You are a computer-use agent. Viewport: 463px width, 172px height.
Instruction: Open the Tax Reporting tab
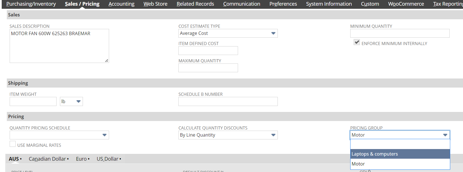pyautogui.click(x=448, y=4)
